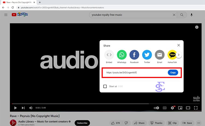Enable the Start at checkbox
The width and height of the screenshot is (205, 126).
[x=105, y=86]
